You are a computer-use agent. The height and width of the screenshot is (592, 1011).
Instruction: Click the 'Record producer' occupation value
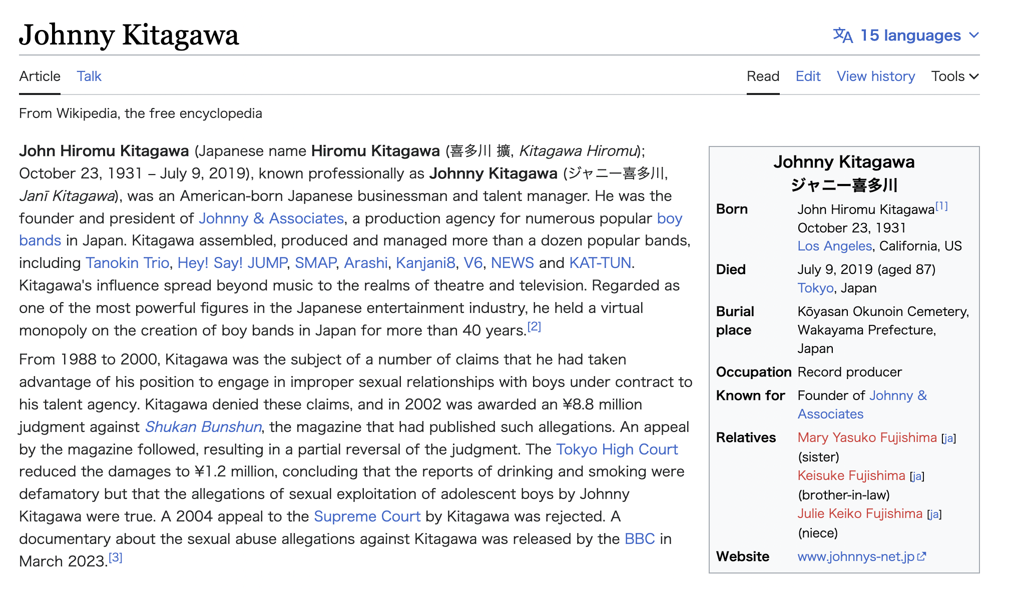pos(849,372)
